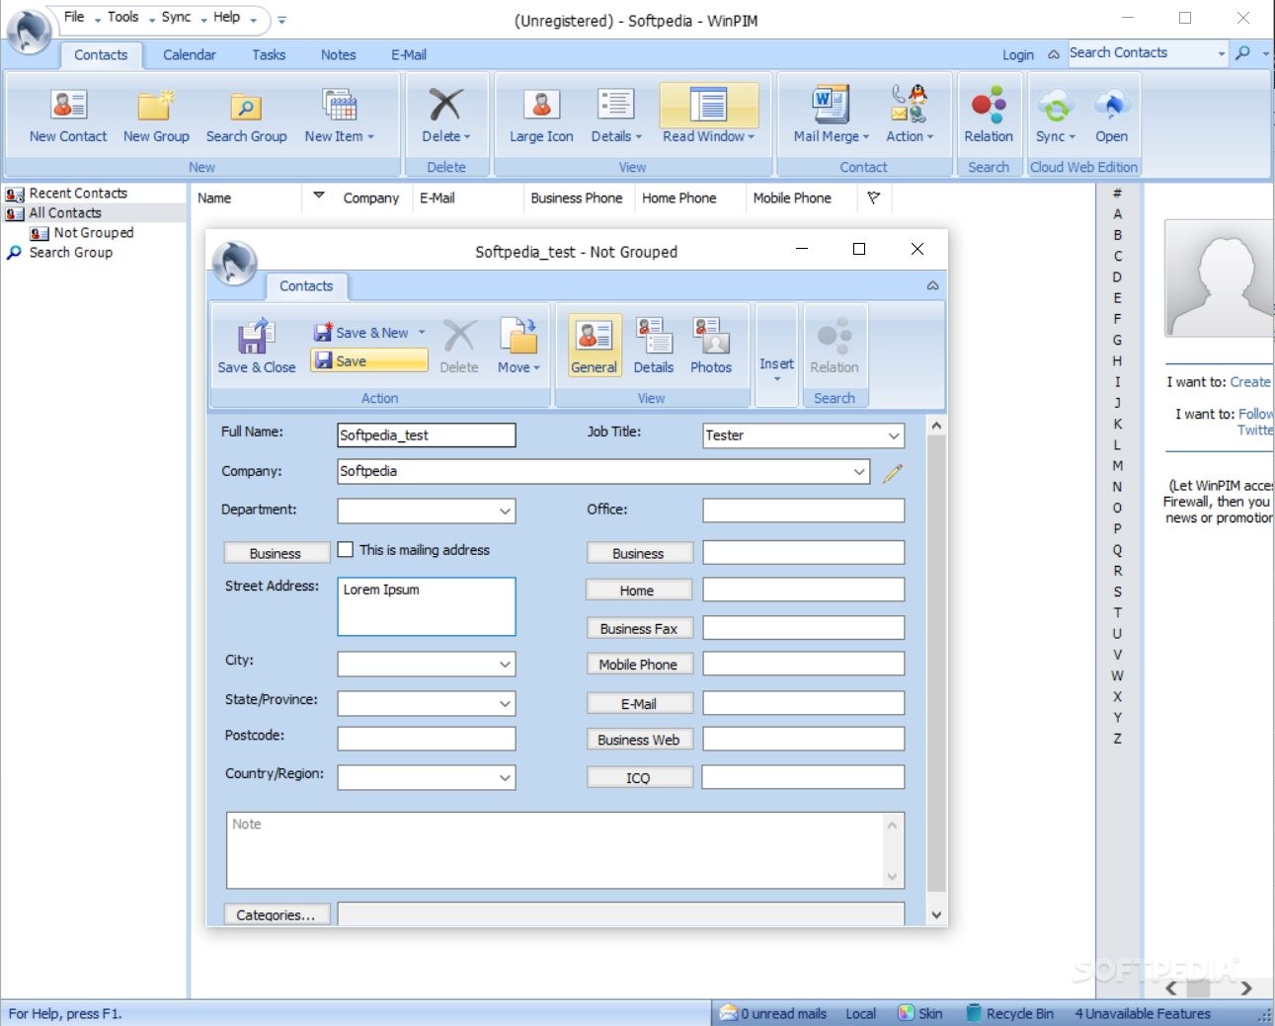Image resolution: width=1275 pixels, height=1026 pixels.
Task: Open the Notes tab
Action: (x=338, y=55)
